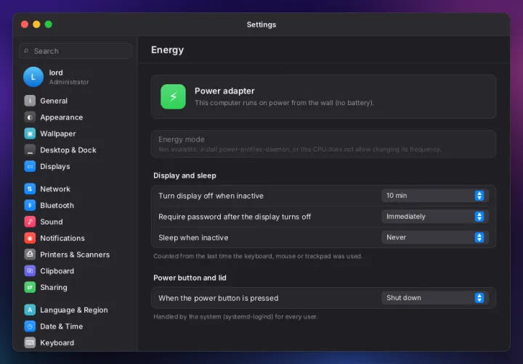Image resolution: width=523 pixels, height=364 pixels.
Task: Click the Clipboard sidebar icon
Action: [30, 270]
